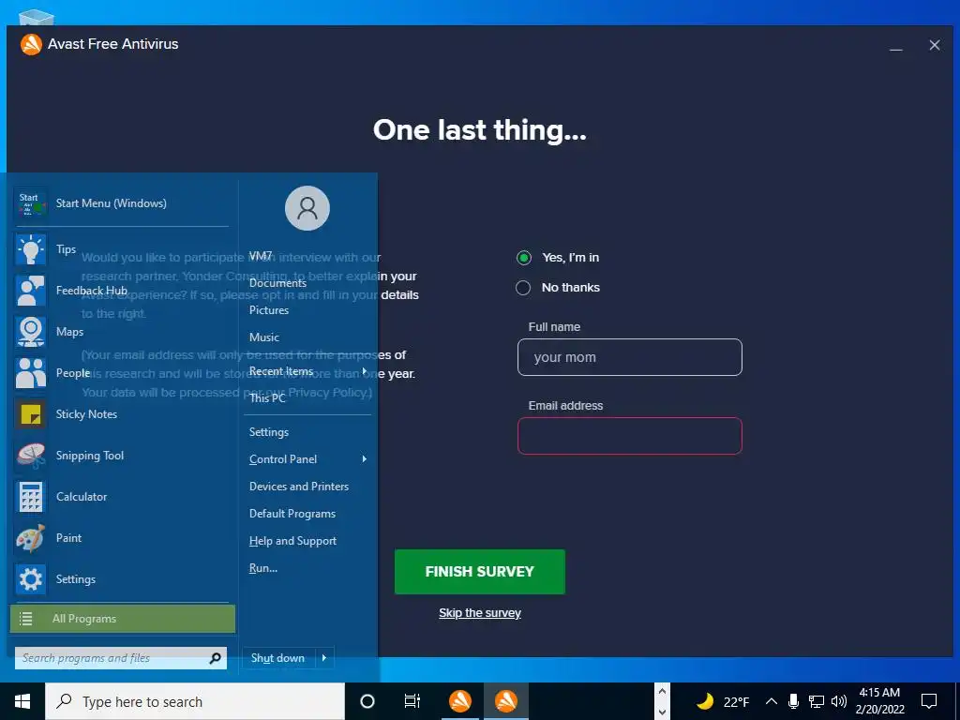Launch Calculator icon

[30, 497]
